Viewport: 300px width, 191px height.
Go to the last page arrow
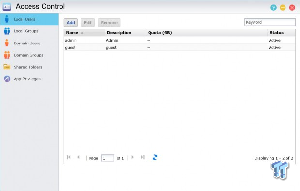pyautogui.click(x=143, y=157)
